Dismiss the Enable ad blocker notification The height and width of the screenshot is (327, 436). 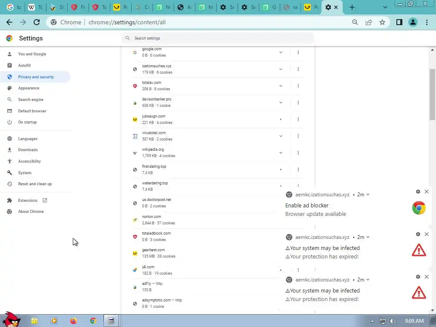(x=427, y=192)
